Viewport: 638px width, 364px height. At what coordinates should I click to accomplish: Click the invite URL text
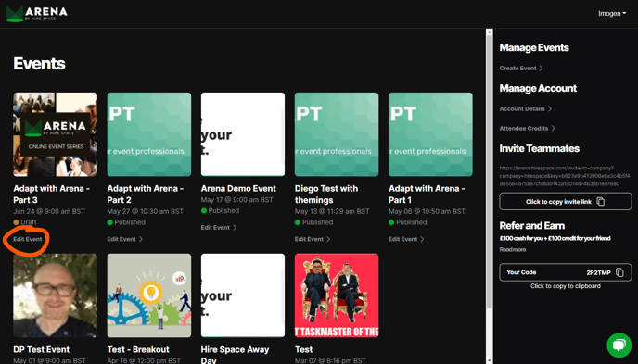point(565,176)
